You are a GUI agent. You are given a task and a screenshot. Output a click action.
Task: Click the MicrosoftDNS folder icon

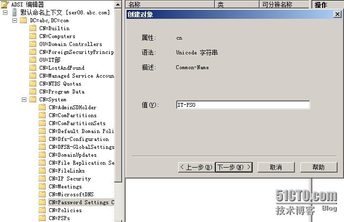pyautogui.click(x=42, y=194)
